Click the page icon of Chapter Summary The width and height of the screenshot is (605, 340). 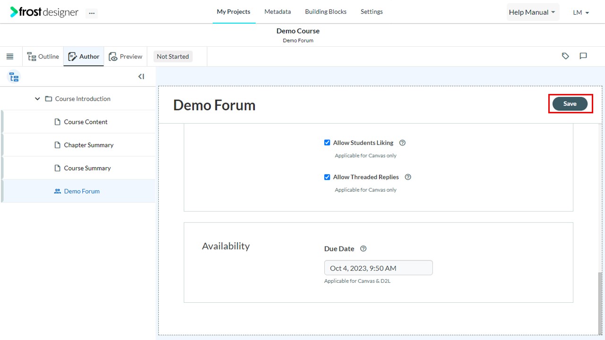click(x=58, y=145)
